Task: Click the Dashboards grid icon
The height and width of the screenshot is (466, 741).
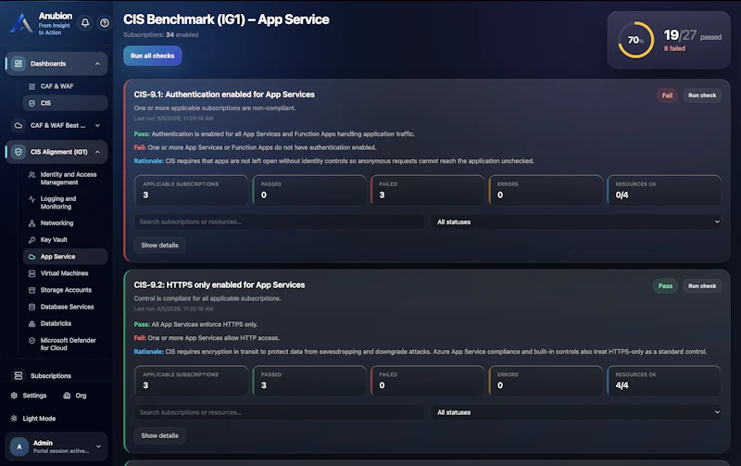Action: click(x=19, y=64)
